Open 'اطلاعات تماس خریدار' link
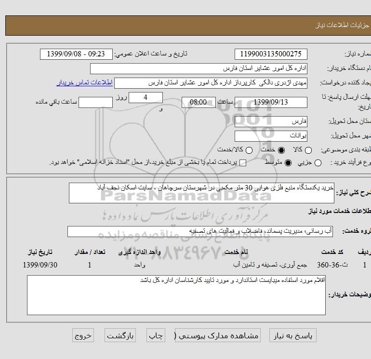 [x=84, y=82]
